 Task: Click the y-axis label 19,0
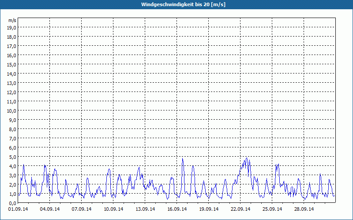click(x=12, y=27)
